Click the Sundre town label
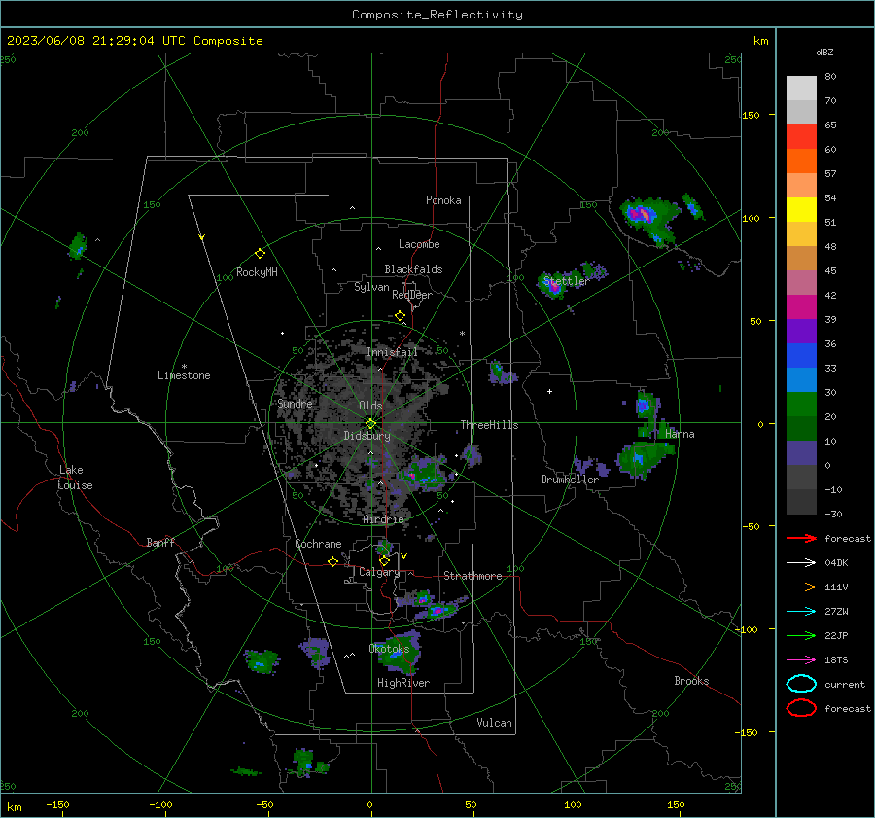This screenshot has height=818, width=875. pos(295,404)
